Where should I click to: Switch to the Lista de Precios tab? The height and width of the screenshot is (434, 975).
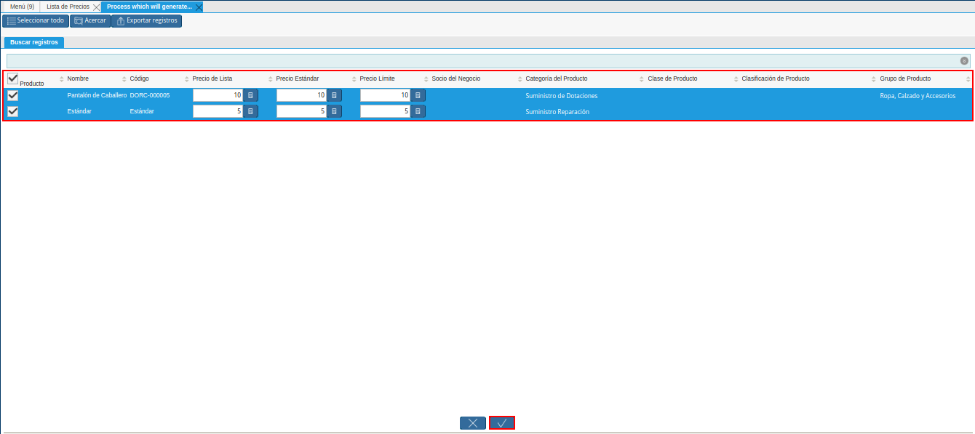[x=68, y=7]
